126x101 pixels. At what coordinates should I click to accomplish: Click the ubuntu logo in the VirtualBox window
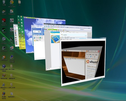[x=92, y=62]
